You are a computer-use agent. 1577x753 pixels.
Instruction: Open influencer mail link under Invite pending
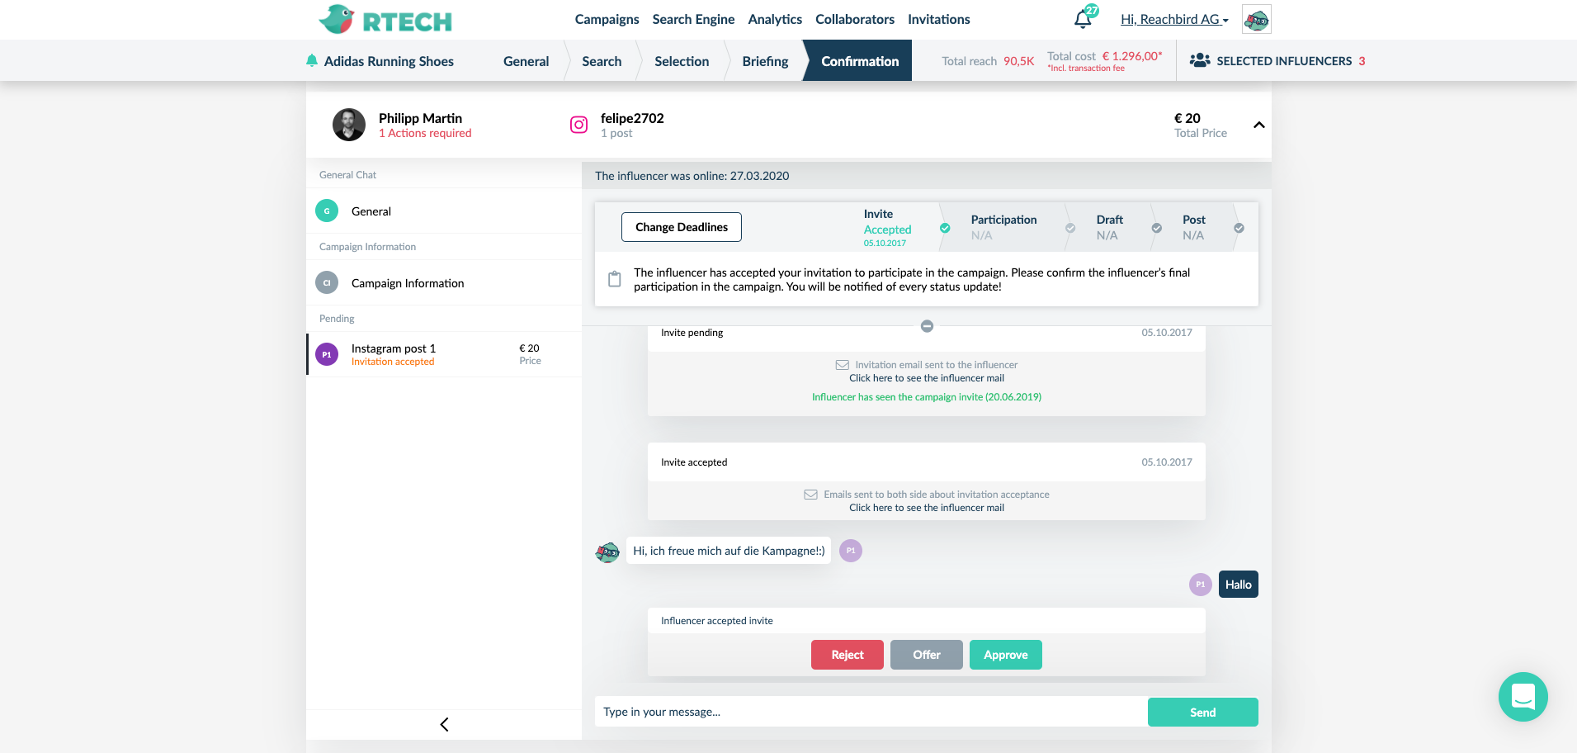tap(927, 378)
